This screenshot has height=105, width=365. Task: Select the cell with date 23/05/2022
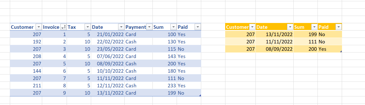(x=108, y=49)
